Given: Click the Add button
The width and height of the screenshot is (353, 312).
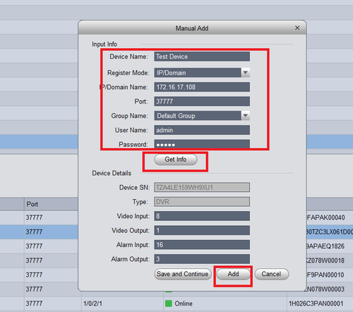Looking at the screenshot, I should click(x=233, y=274).
